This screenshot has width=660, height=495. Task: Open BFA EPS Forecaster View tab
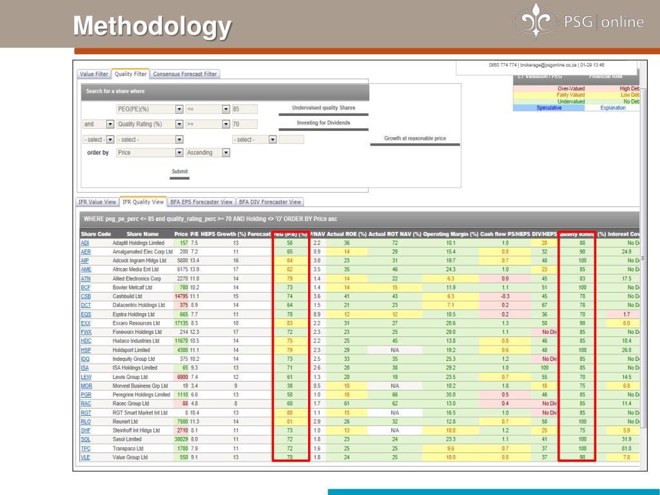point(201,202)
